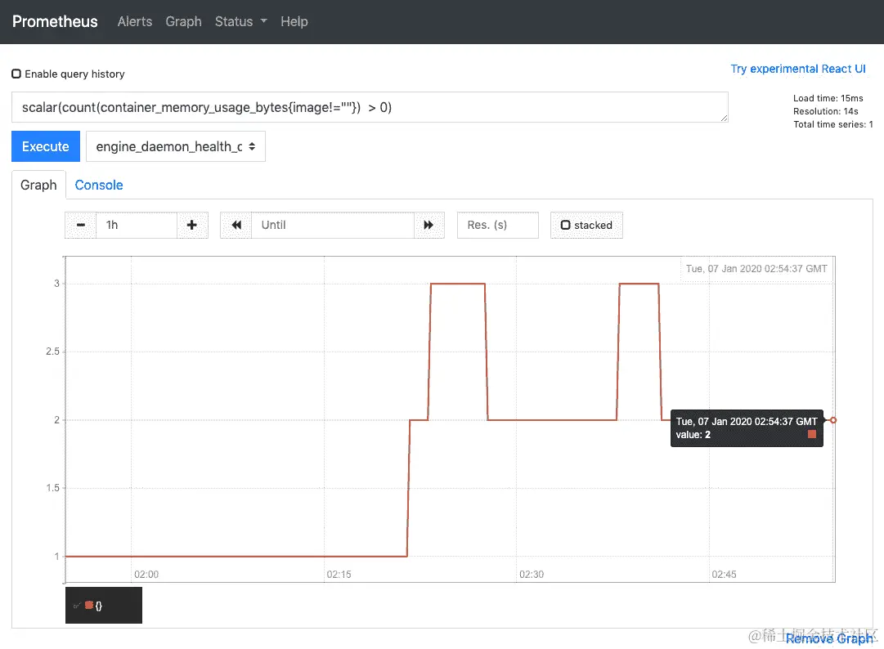The image size is (884, 649).
Task: Open the Alerts page
Action: 135,21
